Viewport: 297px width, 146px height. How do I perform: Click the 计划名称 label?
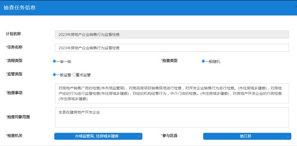[14, 34]
